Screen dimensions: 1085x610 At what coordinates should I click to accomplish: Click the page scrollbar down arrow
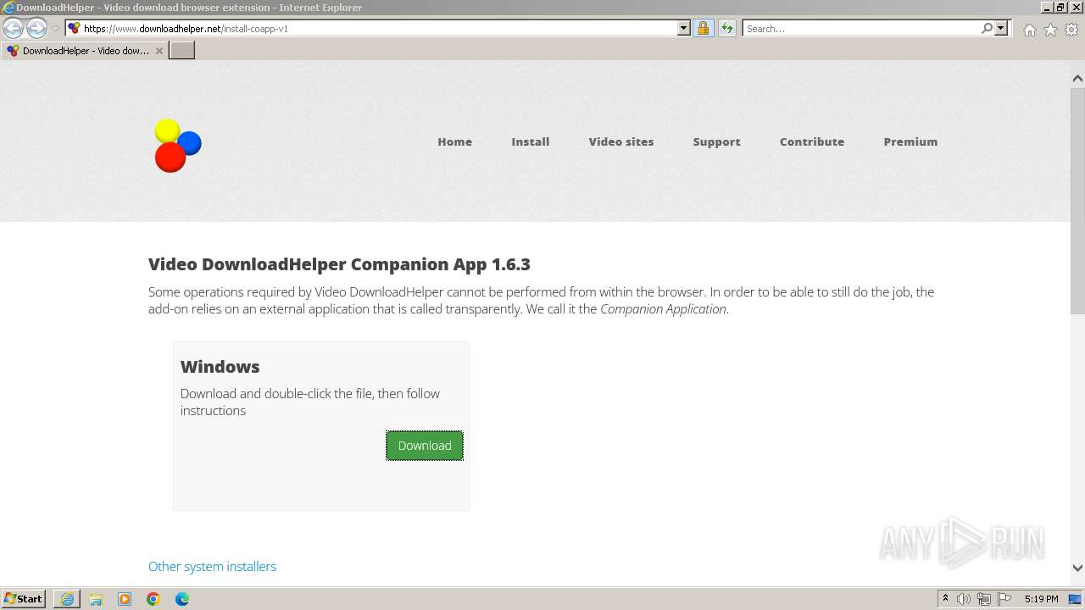tap(1077, 568)
